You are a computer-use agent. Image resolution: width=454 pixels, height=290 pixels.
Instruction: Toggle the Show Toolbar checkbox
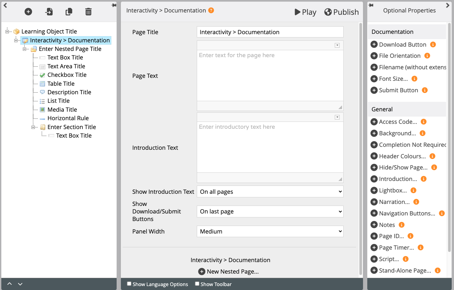click(197, 284)
